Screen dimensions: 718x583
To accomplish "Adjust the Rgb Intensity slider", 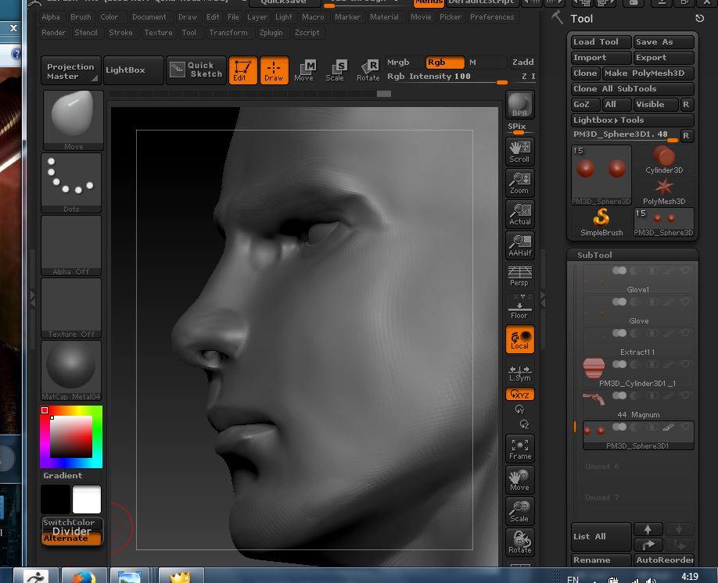I will point(447,77).
